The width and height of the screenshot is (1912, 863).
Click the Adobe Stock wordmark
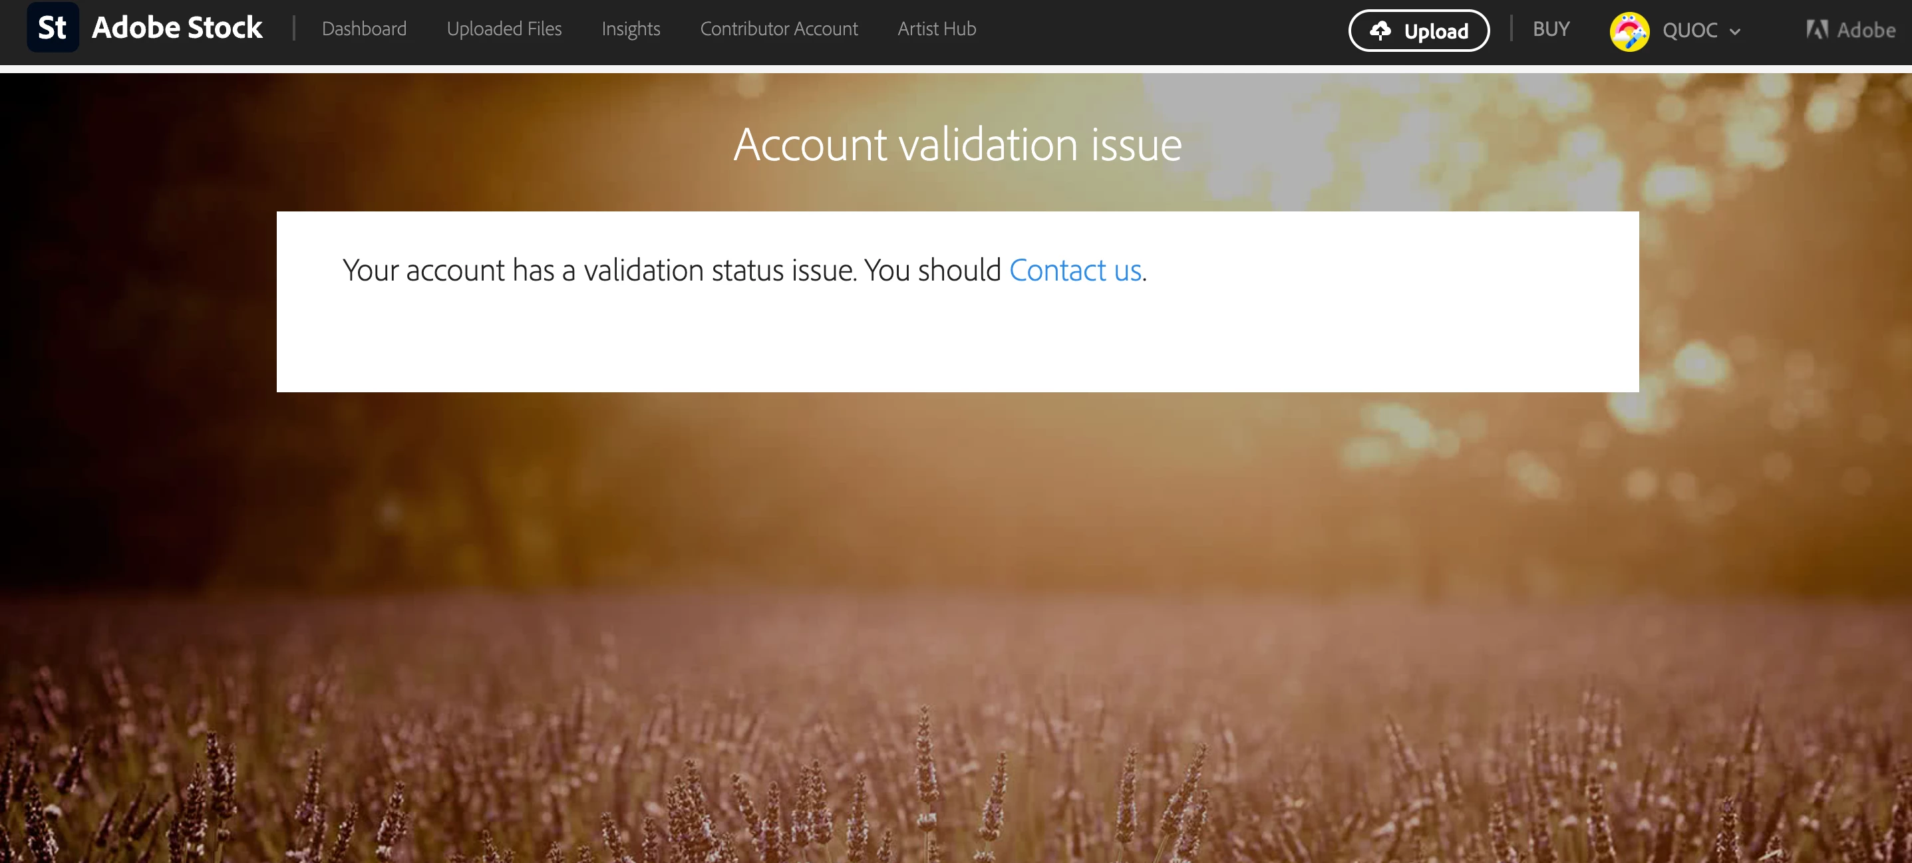tap(177, 28)
